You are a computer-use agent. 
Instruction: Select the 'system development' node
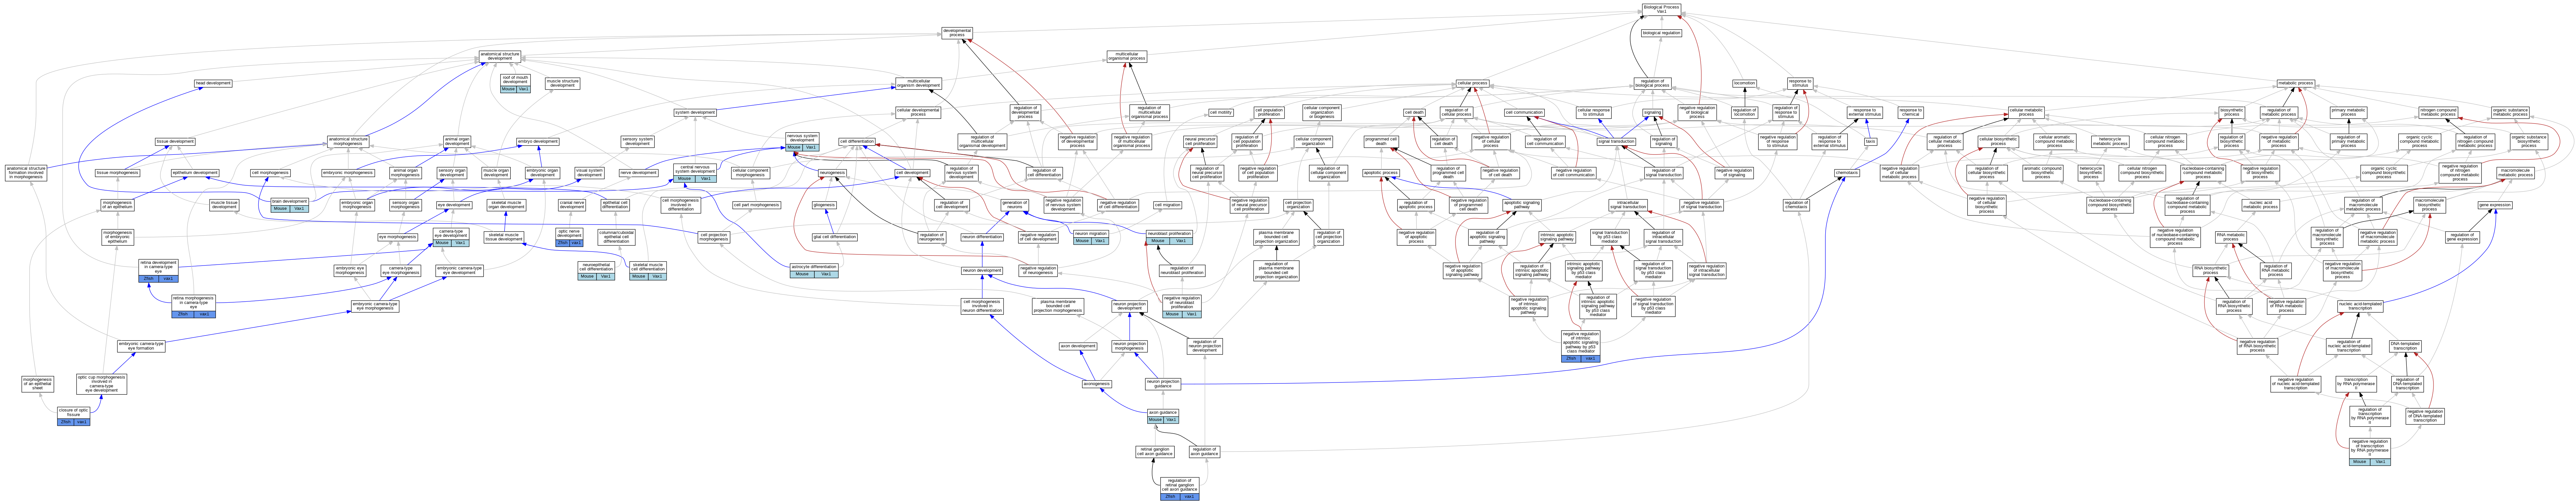[695, 113]
